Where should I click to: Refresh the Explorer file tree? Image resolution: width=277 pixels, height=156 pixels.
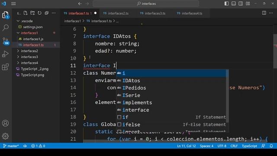39,13
